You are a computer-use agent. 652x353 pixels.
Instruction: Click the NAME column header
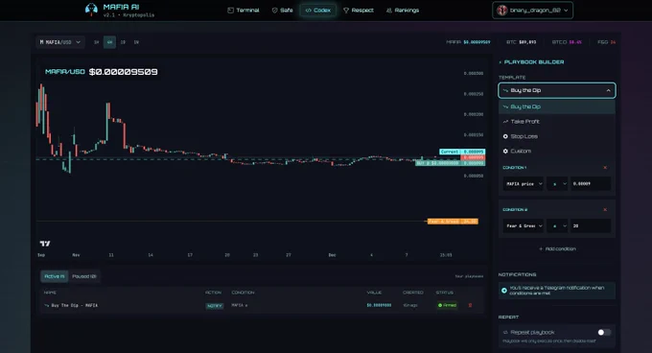point(50,293)
